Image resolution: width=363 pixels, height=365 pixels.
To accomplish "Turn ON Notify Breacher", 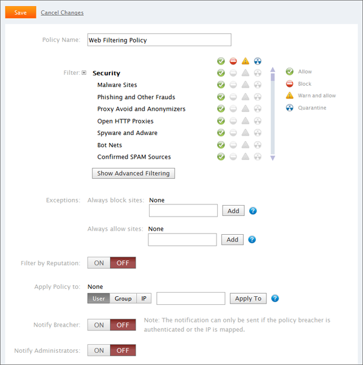I will pyautogui.click(x=99, y=325).
